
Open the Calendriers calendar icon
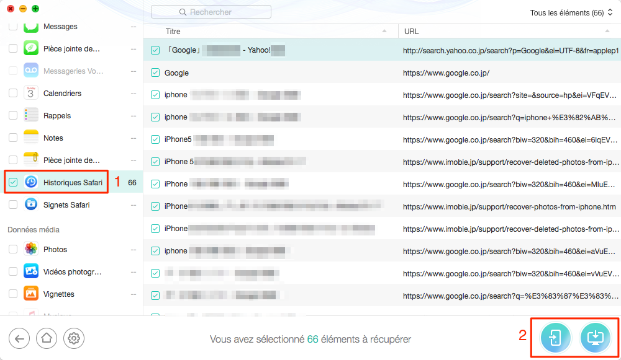pos(31,94)
